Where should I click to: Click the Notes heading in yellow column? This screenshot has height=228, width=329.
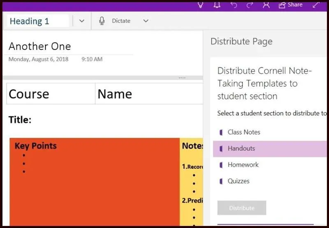pyautogui.click(x=192, y=146)
